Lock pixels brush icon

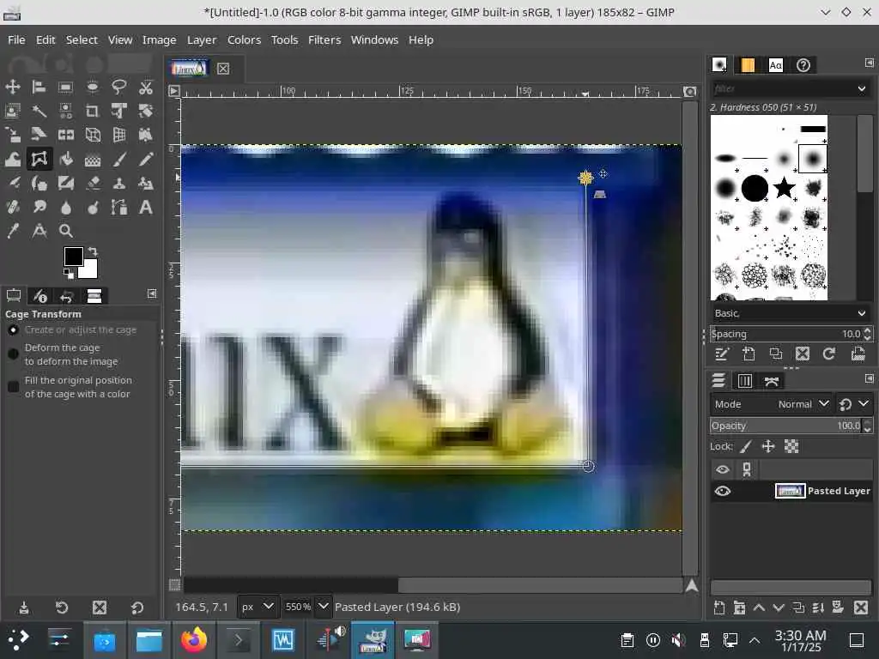tap(746, 446)
